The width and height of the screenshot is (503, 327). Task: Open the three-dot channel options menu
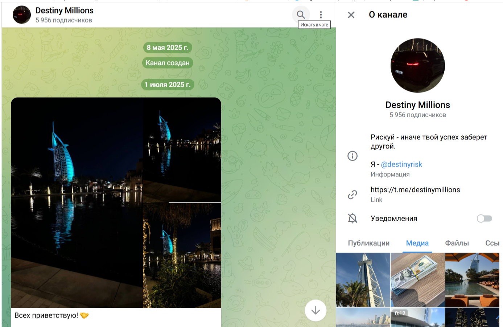pyautogui.click(x=321, y=15)
